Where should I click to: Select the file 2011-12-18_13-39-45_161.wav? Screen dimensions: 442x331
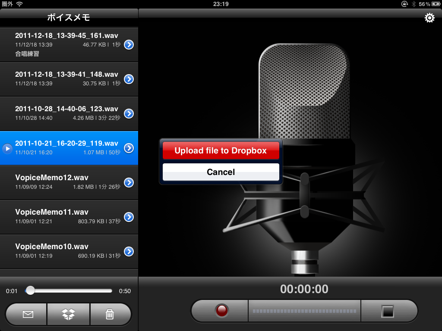pos(69,44)
